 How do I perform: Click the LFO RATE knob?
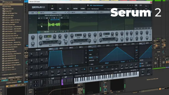click(102, 68)
